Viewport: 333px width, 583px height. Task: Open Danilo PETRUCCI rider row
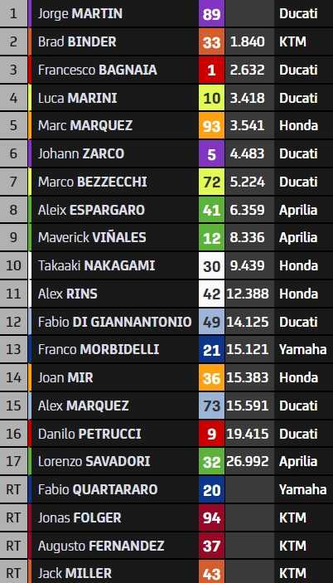[x=166, y=434]
